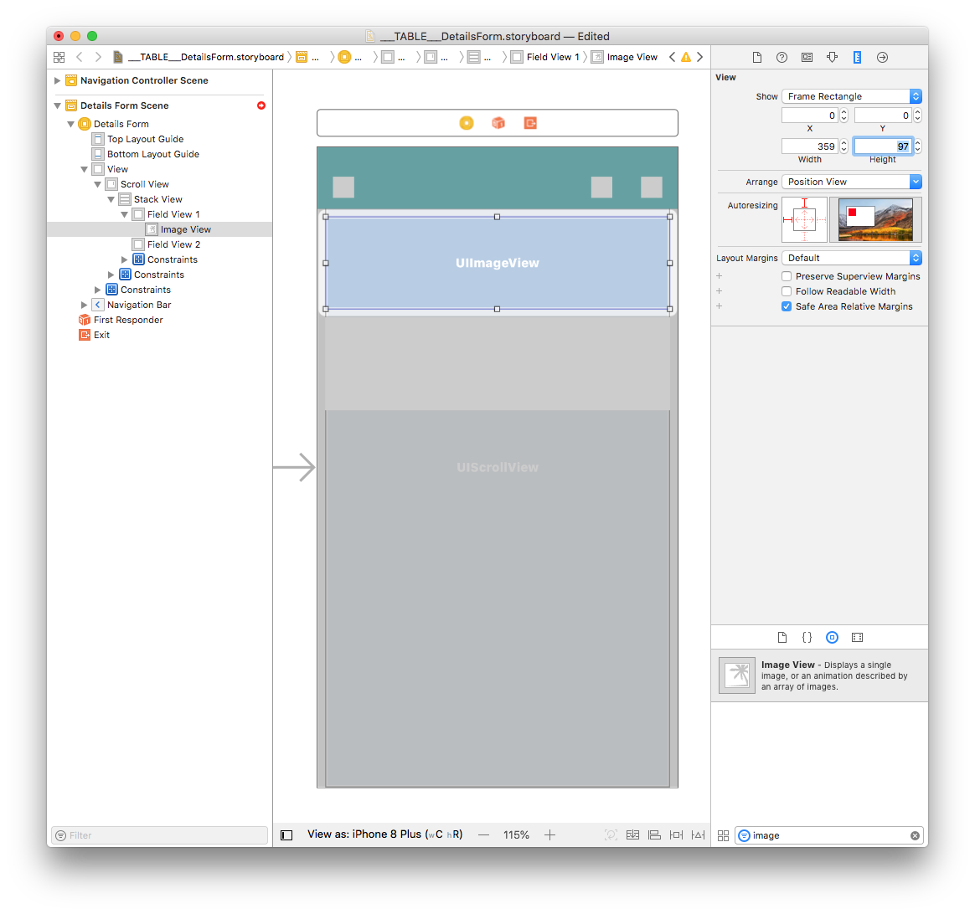
Task: Click View as: iPhone 8 Plus
Action: click(385, 834)
